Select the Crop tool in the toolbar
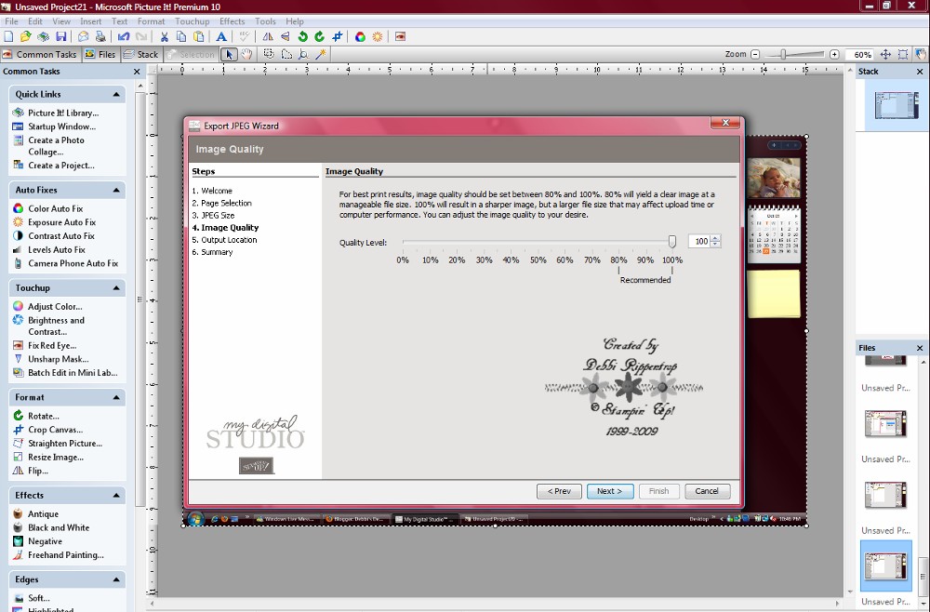 pyautogui.click(x=338, y=37)
